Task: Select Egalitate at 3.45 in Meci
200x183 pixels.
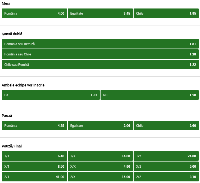Action: pos(100,13)
